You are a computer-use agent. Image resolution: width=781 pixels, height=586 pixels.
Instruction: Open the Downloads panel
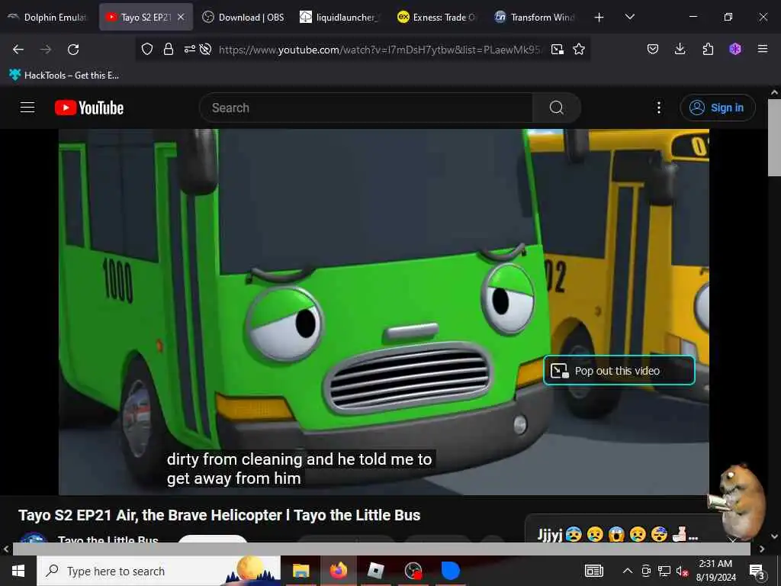(x=680, y=49)
